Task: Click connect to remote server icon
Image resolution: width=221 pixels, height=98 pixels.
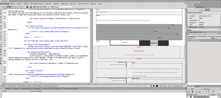Action: (189, 92)
